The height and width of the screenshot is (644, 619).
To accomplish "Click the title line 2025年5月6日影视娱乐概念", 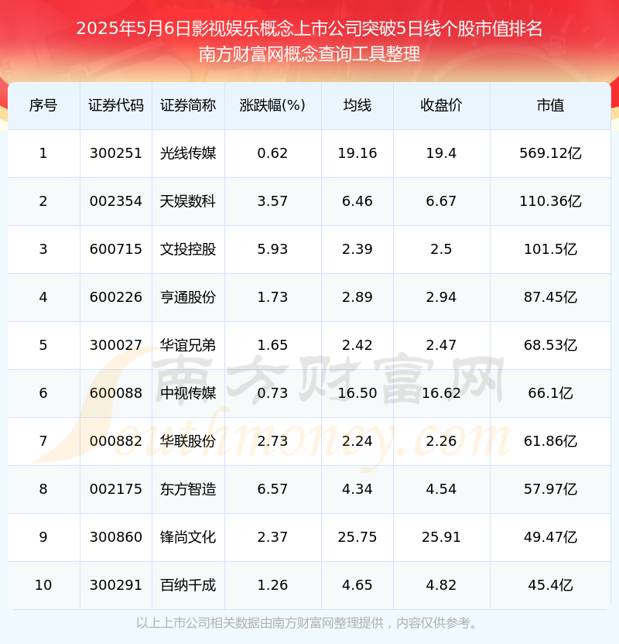I will 309,29.
